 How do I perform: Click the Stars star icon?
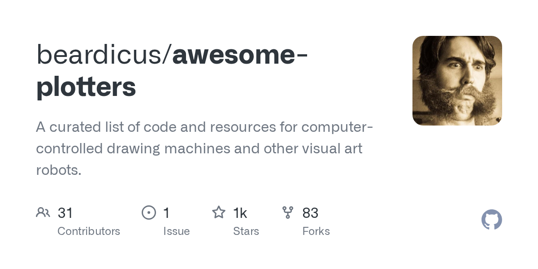(218, 213)
